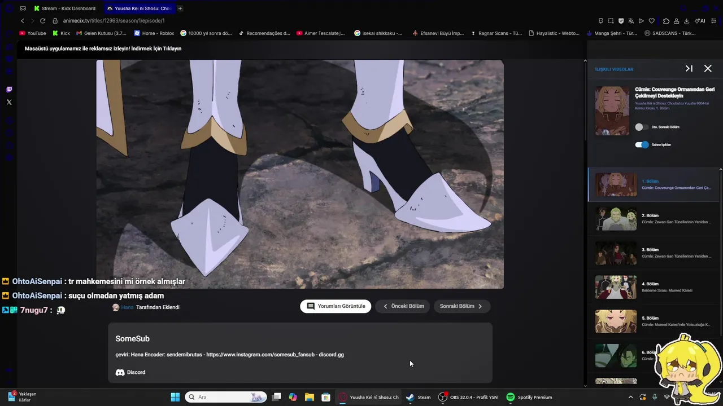
Task: Open YouTube bookmark
Action: pyautogui.click(x=33, y=33)
